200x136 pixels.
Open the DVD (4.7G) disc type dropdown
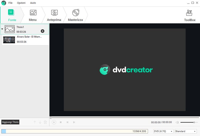(x=163, y=131)
